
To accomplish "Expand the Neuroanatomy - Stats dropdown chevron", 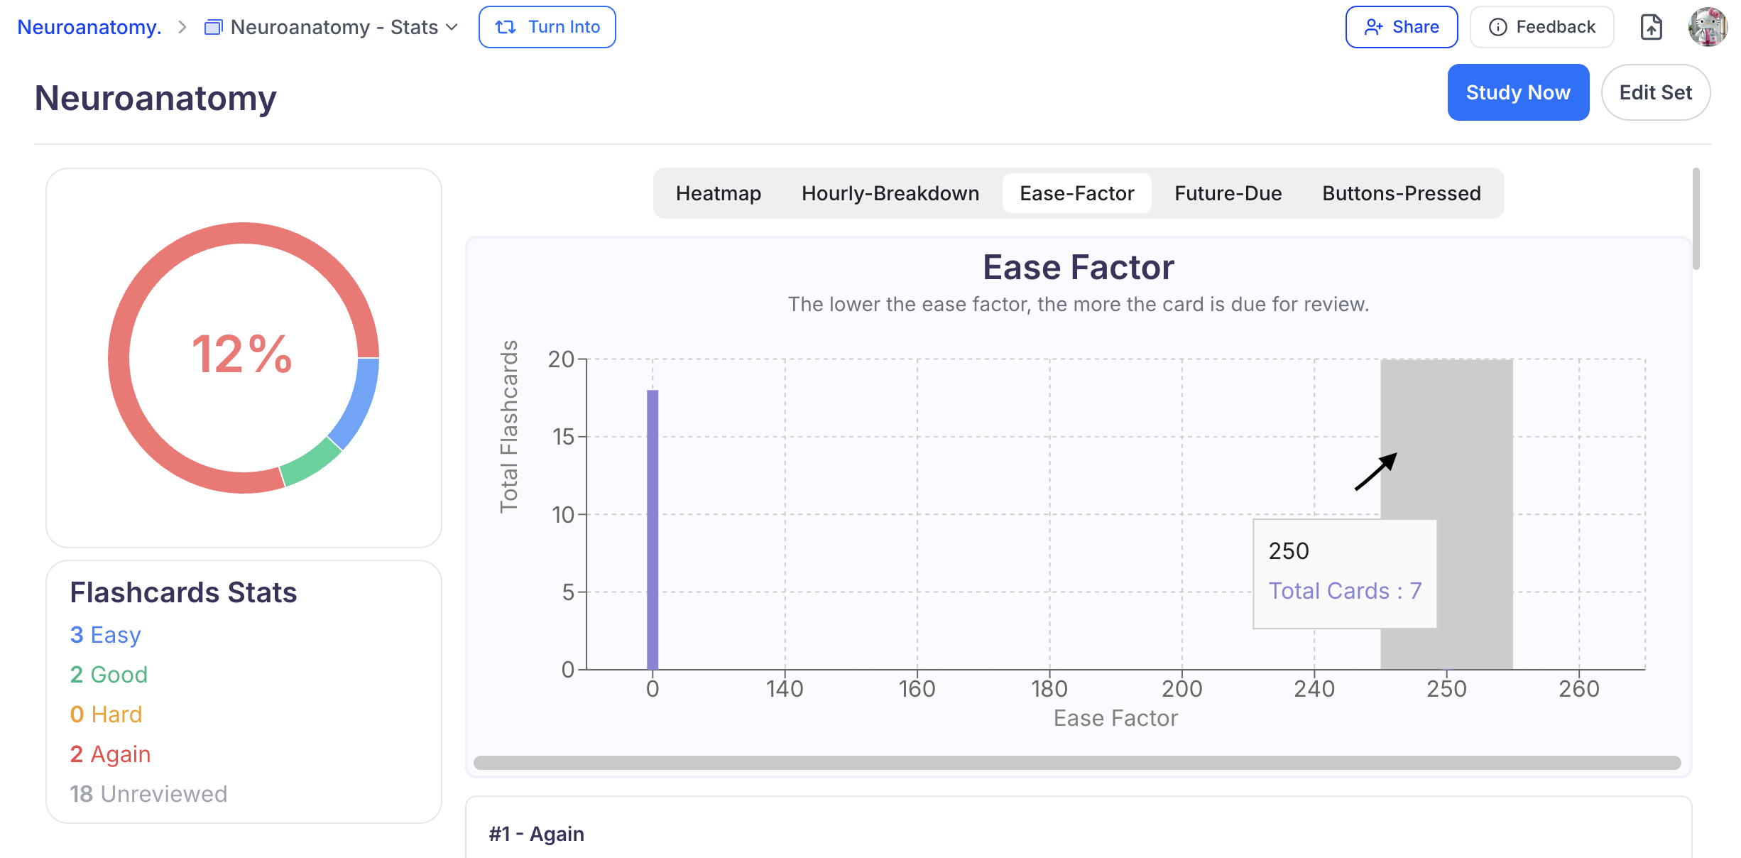I will point(452,27).
